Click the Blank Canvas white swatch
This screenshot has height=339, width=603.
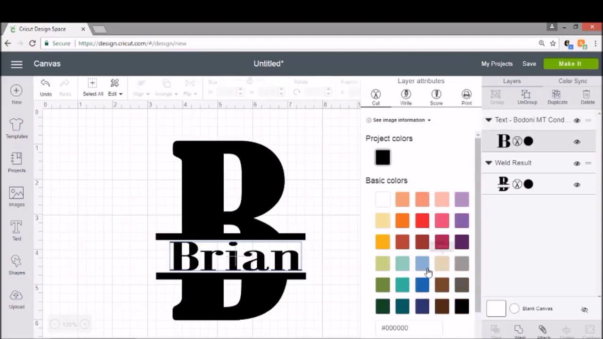coord(496,309)
